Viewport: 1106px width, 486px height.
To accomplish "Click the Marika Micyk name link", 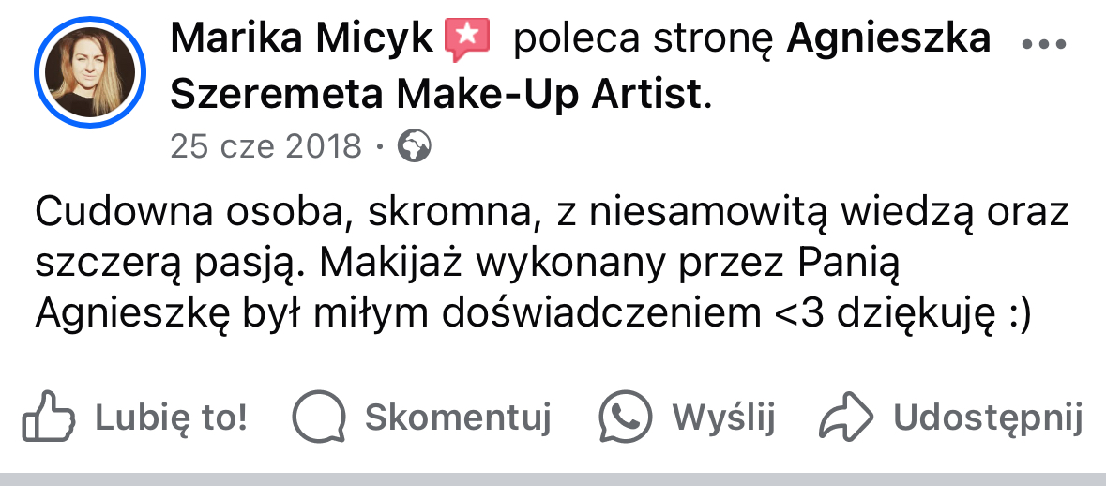I will 304,39.
